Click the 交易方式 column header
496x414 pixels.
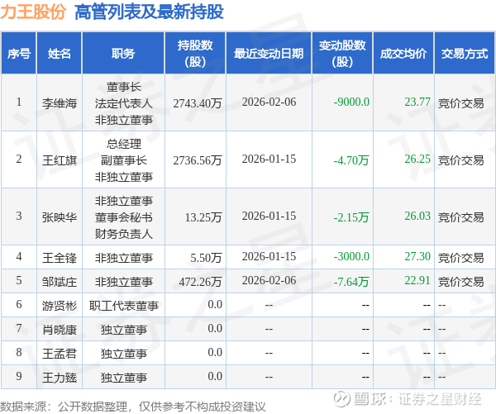(x=465, y=53)
